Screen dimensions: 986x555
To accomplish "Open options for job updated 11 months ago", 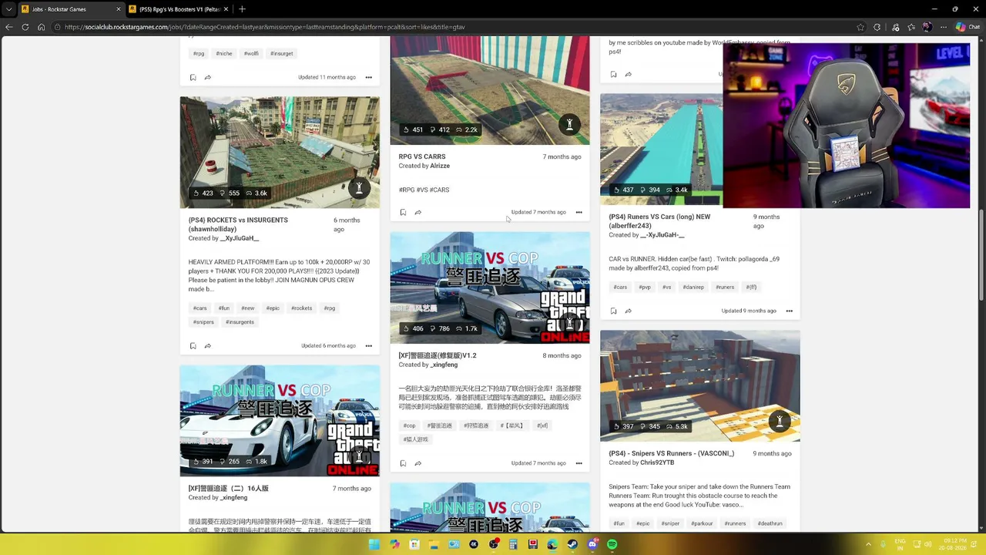I will 368,78.
